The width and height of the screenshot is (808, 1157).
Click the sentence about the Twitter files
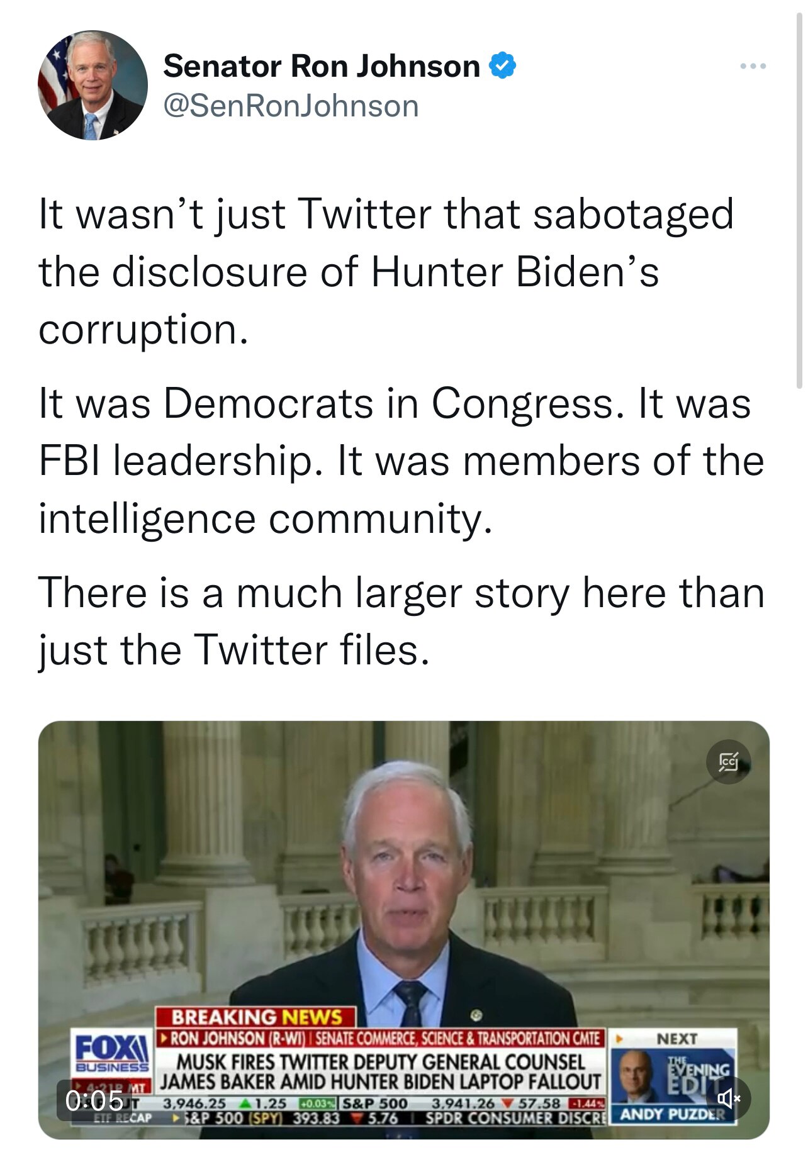coord(400,620)
